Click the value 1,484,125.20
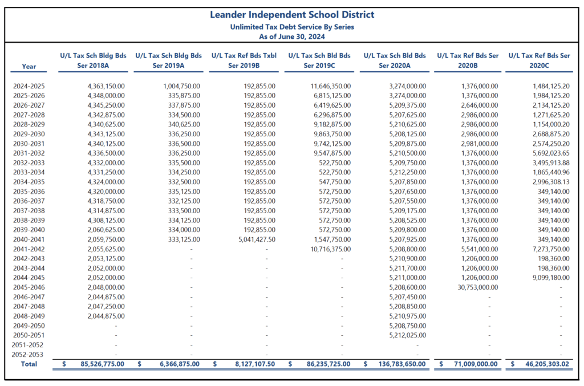 [x=551, y=86]
